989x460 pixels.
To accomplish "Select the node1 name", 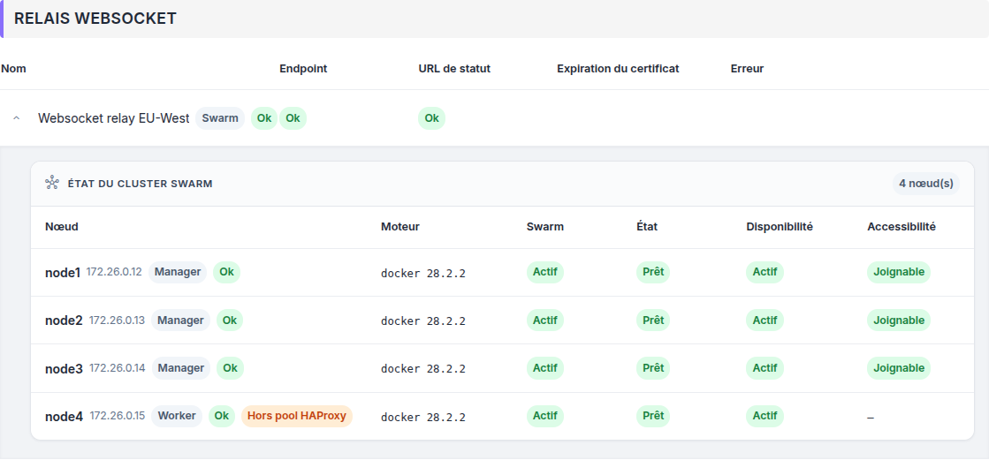I will [63, 273].
